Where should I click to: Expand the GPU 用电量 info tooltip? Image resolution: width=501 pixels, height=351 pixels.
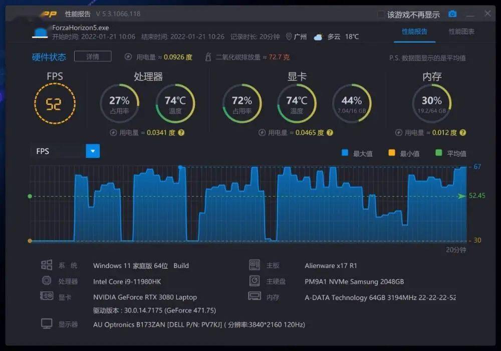(330, 133)
